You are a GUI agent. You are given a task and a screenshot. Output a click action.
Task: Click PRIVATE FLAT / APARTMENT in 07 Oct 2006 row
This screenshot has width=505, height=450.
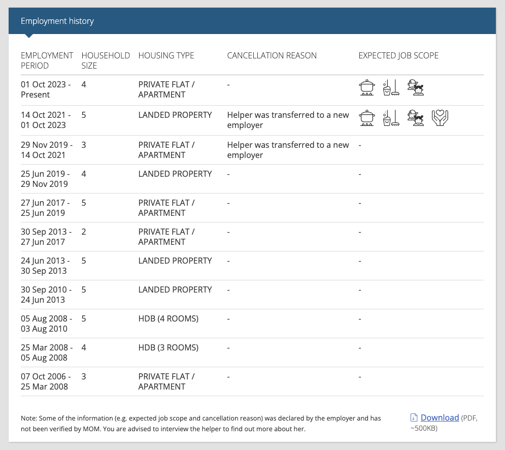(x=166, y=381)
